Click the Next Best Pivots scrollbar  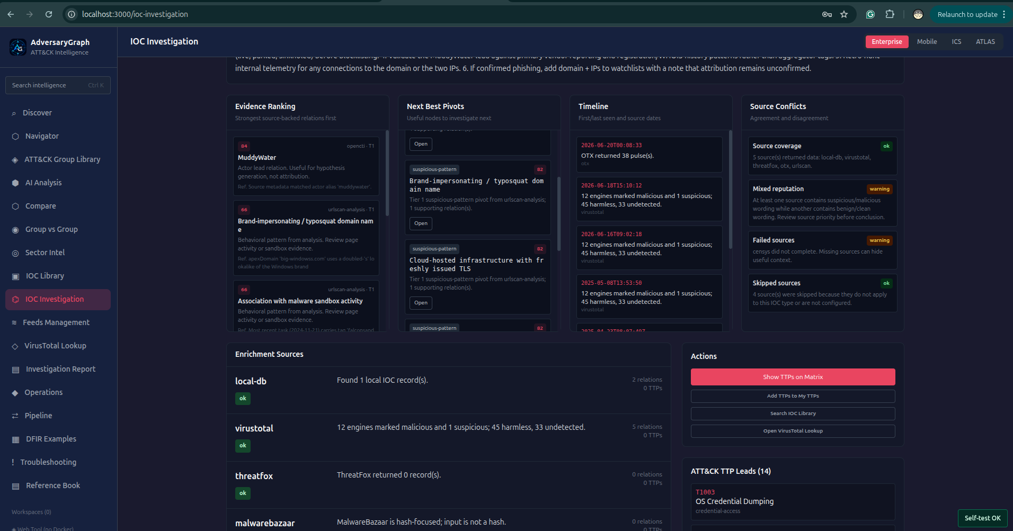pos(559,214)
